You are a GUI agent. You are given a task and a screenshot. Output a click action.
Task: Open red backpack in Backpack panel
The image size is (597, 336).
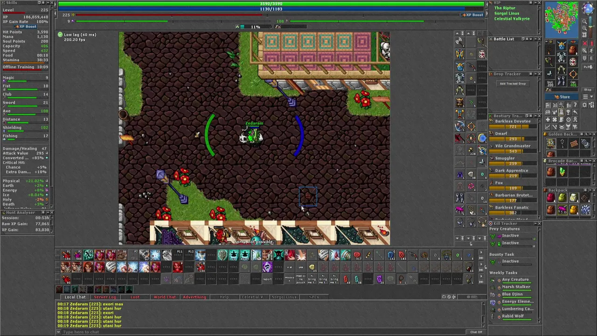(551, 197)
